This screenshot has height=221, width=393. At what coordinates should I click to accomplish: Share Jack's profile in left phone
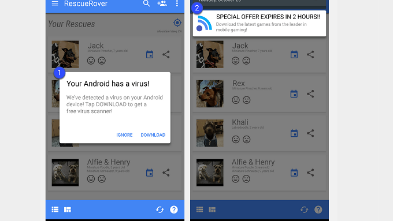(166, 54)
